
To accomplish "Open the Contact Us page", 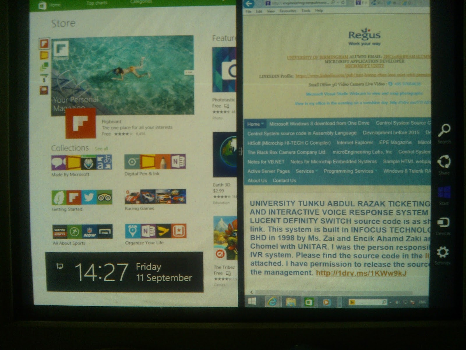I will pos(284,181).
